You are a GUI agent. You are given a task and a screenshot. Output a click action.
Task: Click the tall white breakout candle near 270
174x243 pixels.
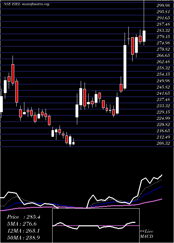click(125, 67)
